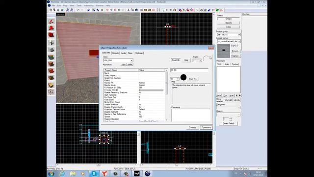Click the angle value input field

click(x=189, y=70)
